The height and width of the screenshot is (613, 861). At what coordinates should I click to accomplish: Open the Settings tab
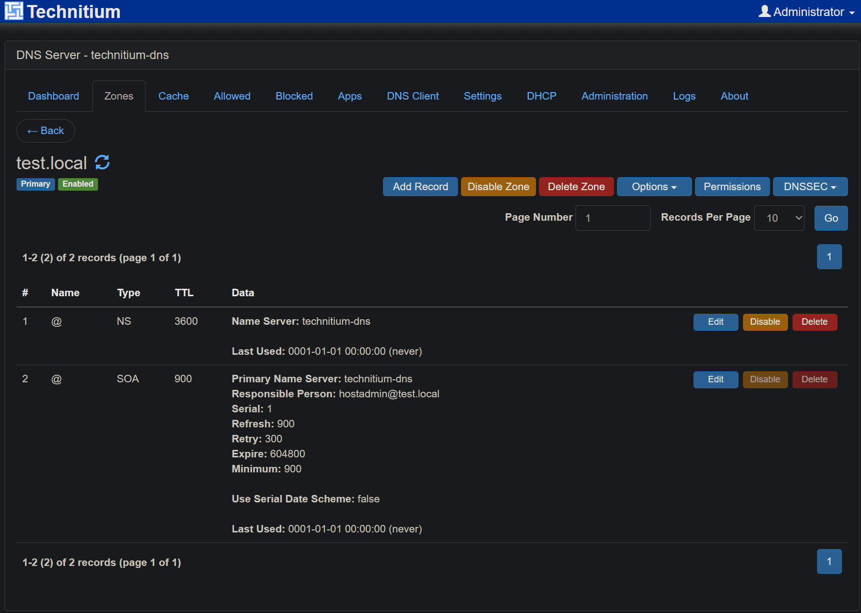482,96
